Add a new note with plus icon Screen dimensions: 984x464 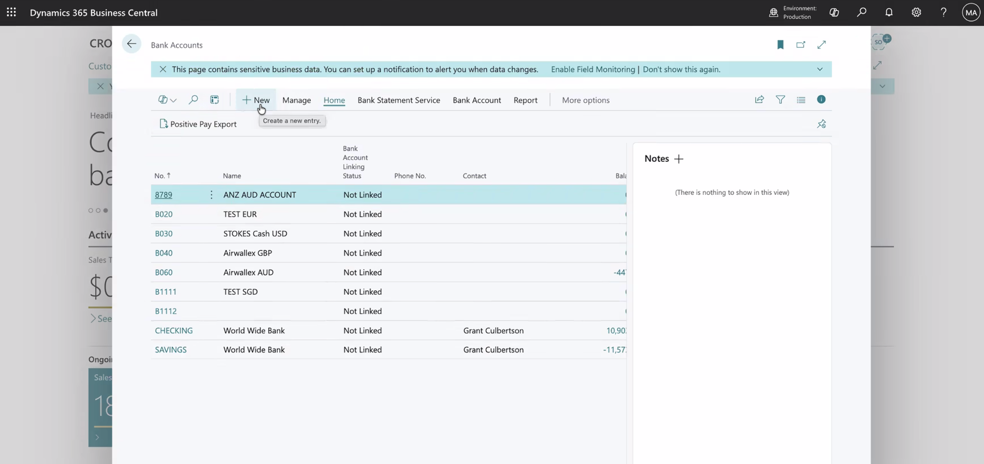pyautogui.click(x=678, y=159)
